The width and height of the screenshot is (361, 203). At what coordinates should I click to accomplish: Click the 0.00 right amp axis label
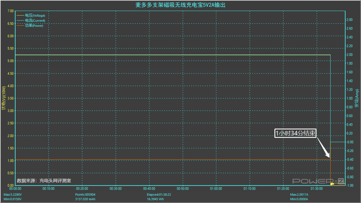point(350,142)
